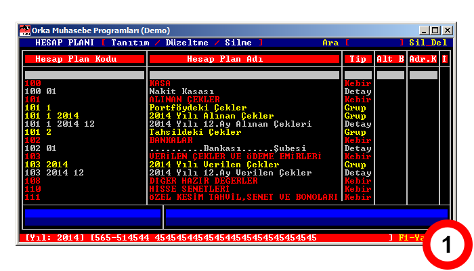Click the Adr.K column header
This screenshot has width=474, height=271.
423,59
